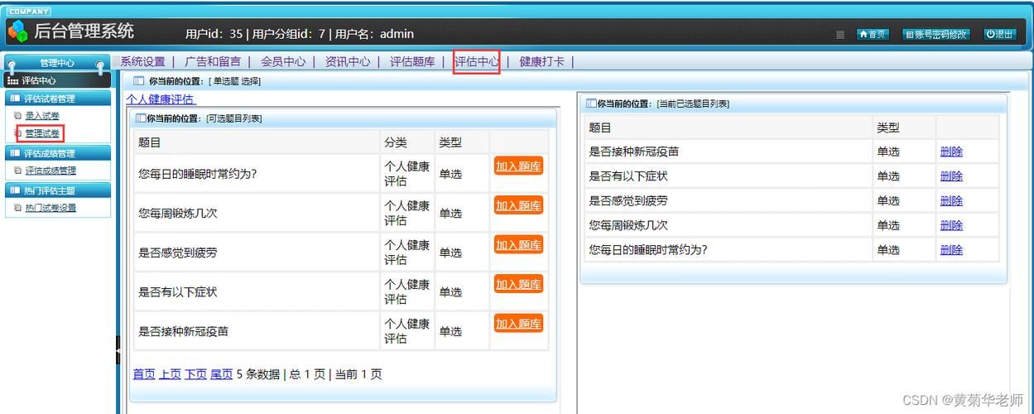Open the 系统设置 menu

pyautogui.click(x=142, y=61)
